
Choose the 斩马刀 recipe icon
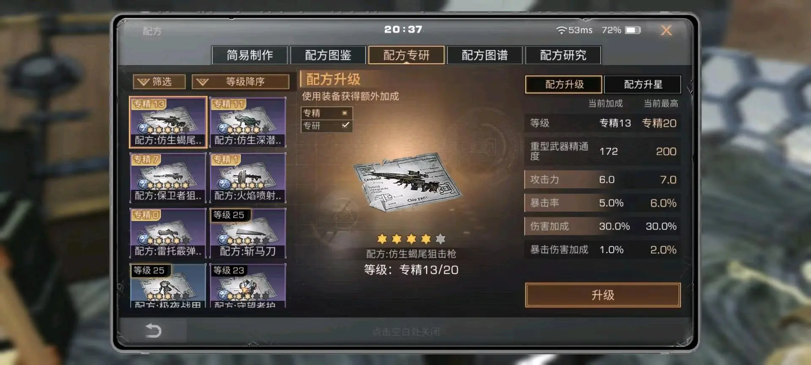(x=248, y=233)
